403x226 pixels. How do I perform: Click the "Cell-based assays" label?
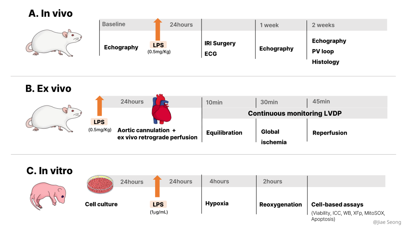[x=337, y=204]
